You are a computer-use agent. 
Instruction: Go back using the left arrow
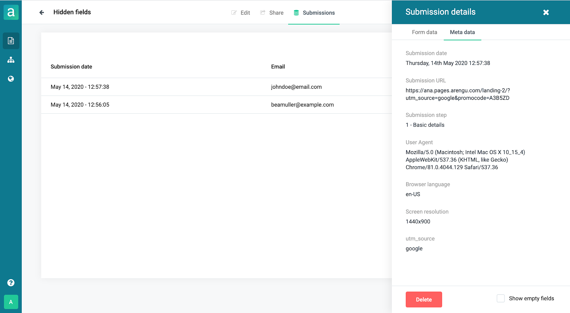(x=42, y=12)
